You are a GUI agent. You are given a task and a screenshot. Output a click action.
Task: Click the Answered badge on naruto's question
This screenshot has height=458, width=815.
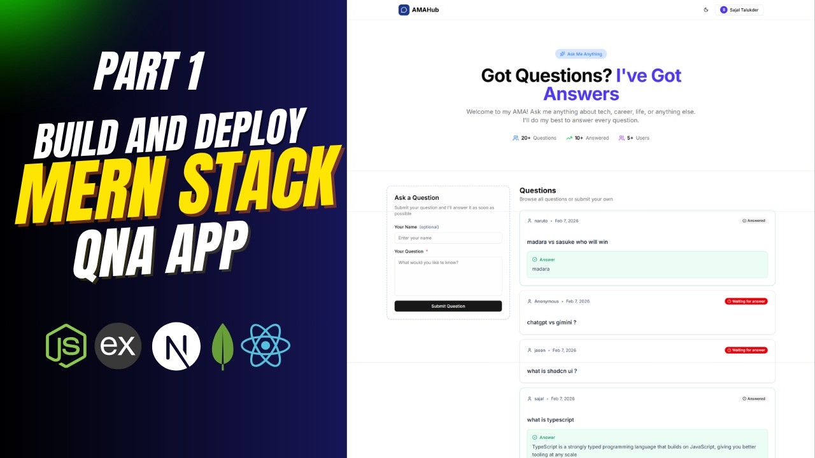pos(754,221)
